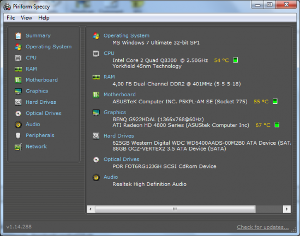Click the Audio speaker icon in sidebar

tap(18, 125)
